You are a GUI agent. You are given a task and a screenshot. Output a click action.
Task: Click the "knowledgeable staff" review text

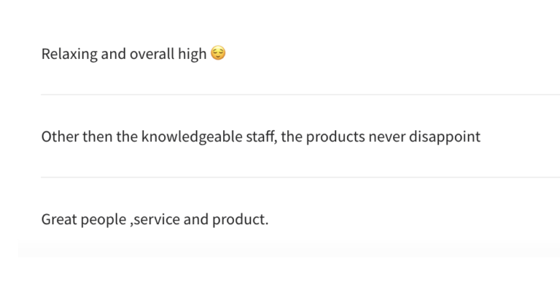pos(261,137)
